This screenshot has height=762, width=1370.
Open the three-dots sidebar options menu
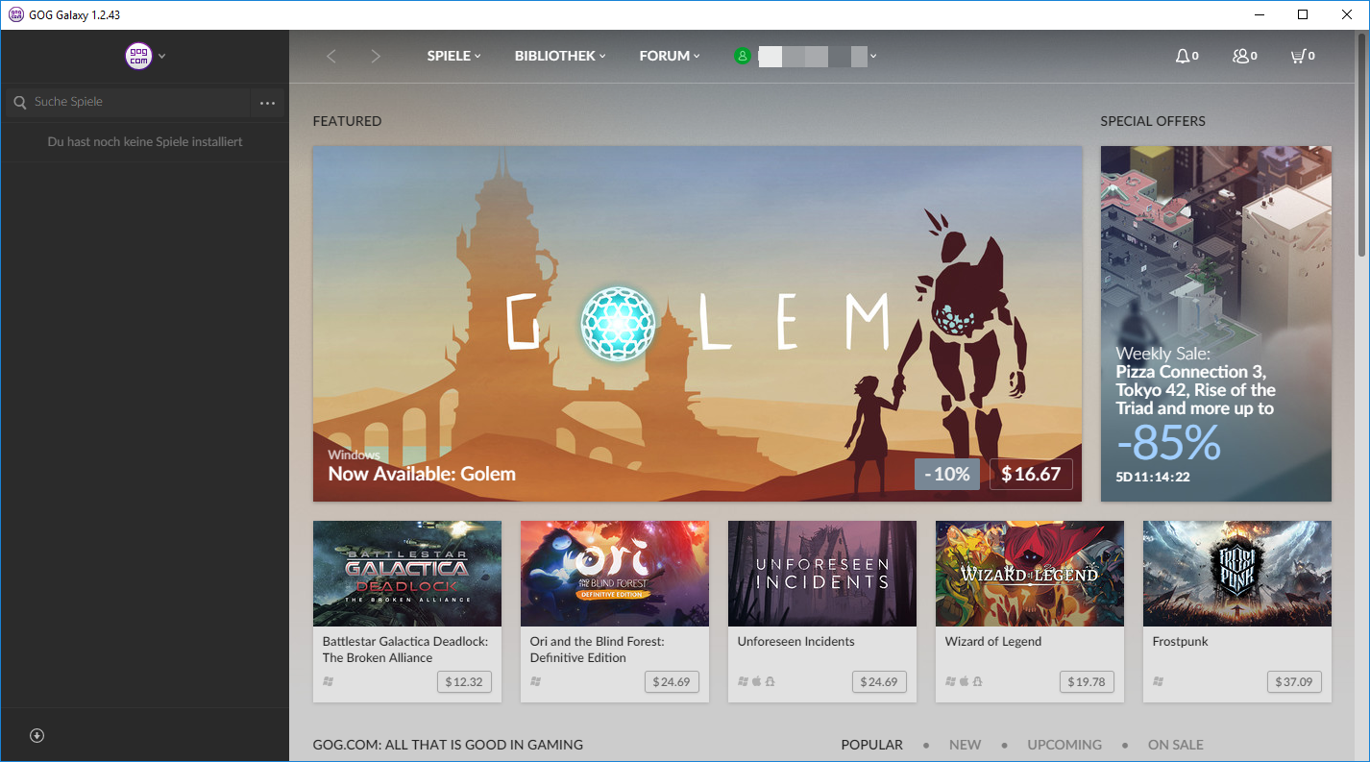click(x=268, y=103)
